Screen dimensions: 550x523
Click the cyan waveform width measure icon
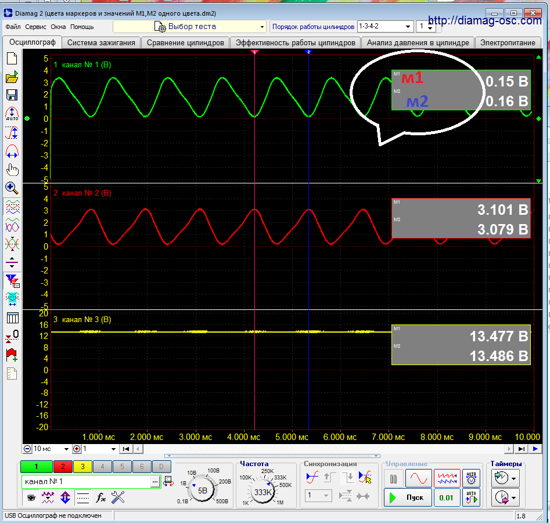coord(12,299)
